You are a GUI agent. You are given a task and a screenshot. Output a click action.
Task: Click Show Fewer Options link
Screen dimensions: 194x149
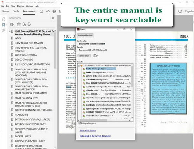coord(88,130)
